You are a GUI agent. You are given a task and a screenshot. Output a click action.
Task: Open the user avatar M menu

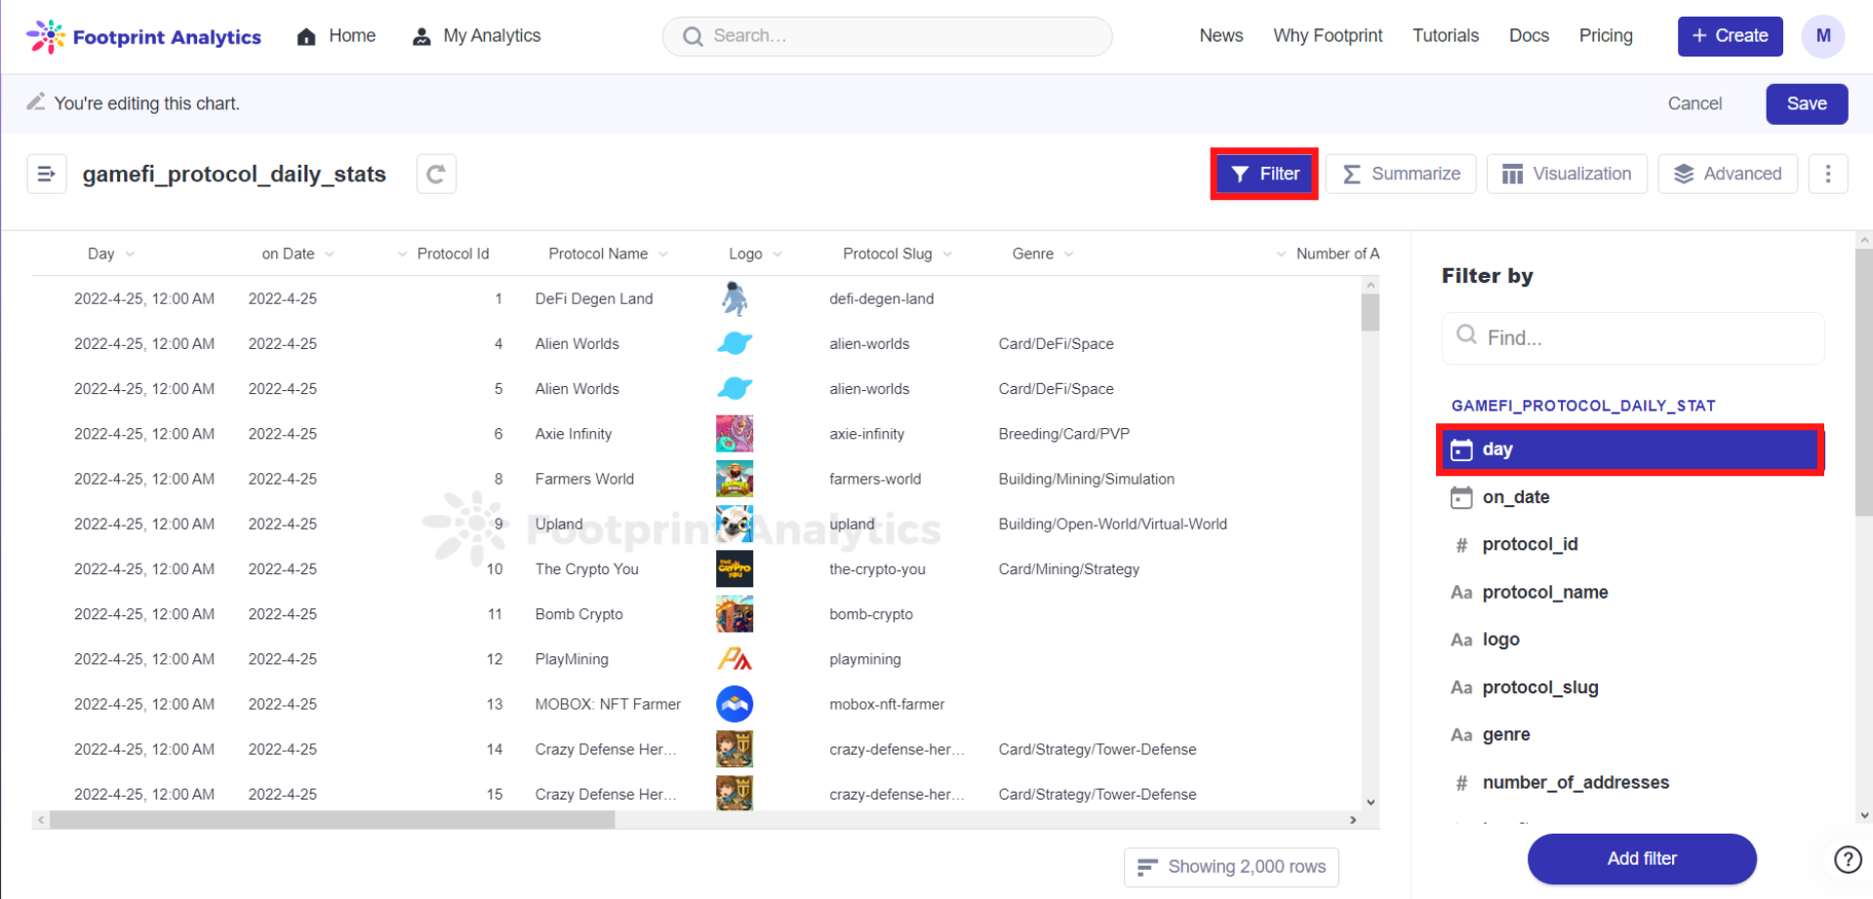[x=1822, y=36]
